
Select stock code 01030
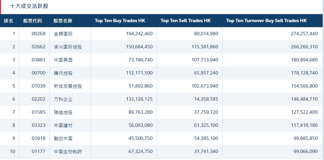38,86
